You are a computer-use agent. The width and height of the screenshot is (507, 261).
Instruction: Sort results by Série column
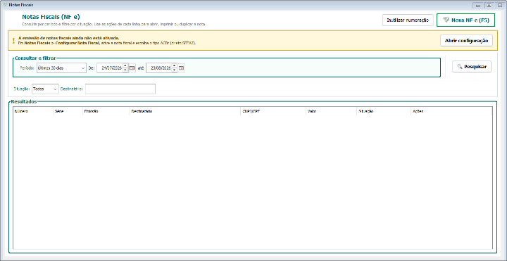[x=68, y=111]
